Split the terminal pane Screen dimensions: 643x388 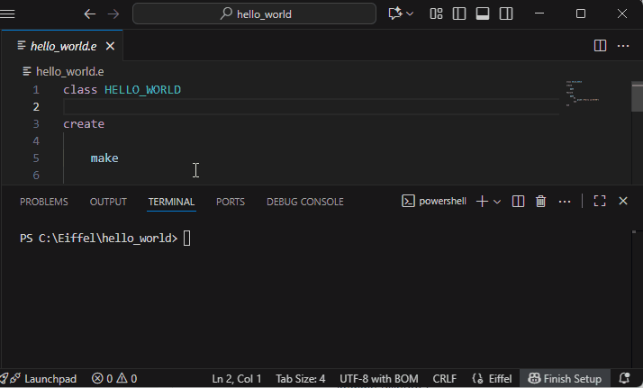(x=518, y=201)
